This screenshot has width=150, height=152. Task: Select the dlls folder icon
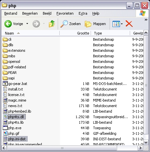coord(5,45)
